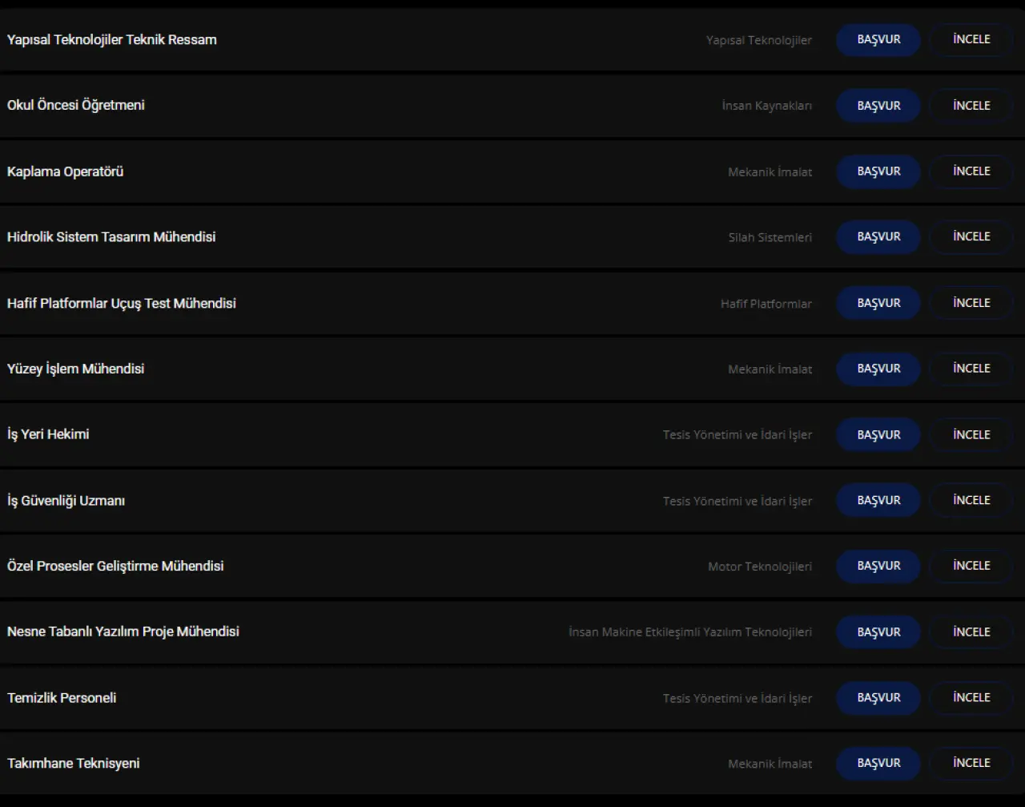Apply for Okul Öncesi Öğretmeni position
Image resolution: width=1025 pixels, height=807 pixels.
click(878, 105)
